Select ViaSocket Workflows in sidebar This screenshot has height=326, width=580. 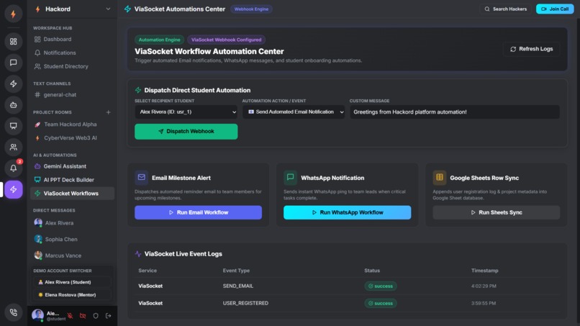[72, 194]
